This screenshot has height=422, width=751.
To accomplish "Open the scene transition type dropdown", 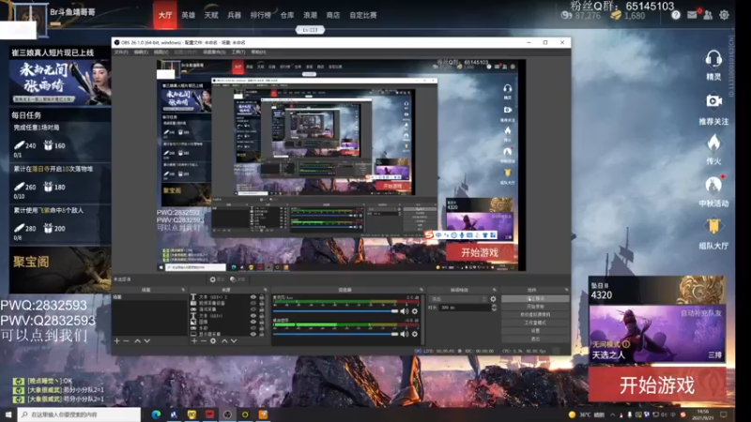I will click(x=458, y=298).
